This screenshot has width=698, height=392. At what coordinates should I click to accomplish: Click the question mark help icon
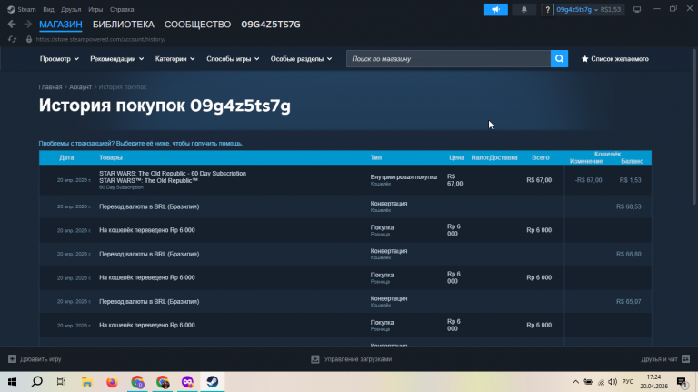[547, 9]
